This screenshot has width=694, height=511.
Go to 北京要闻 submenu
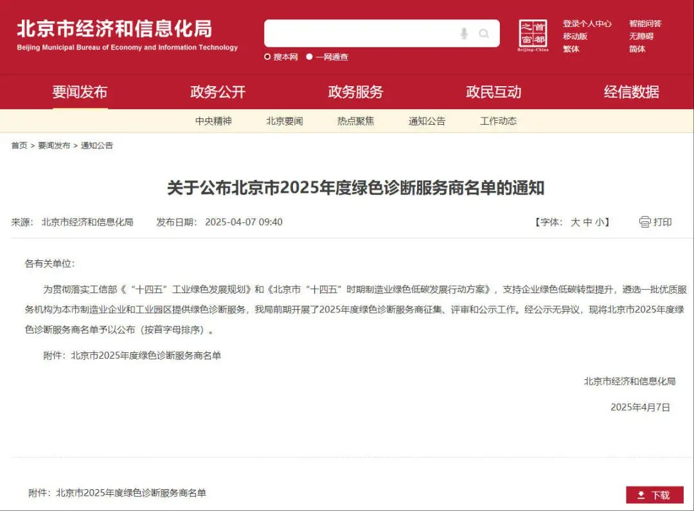point(285,121)
